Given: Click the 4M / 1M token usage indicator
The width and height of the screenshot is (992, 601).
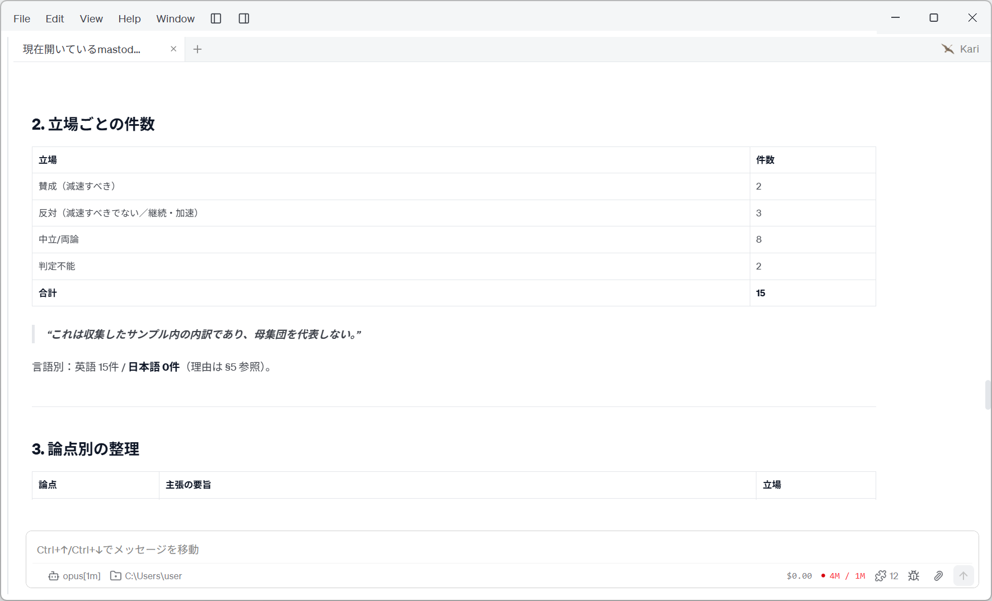Looking at the screenshot, I should 843,576.
